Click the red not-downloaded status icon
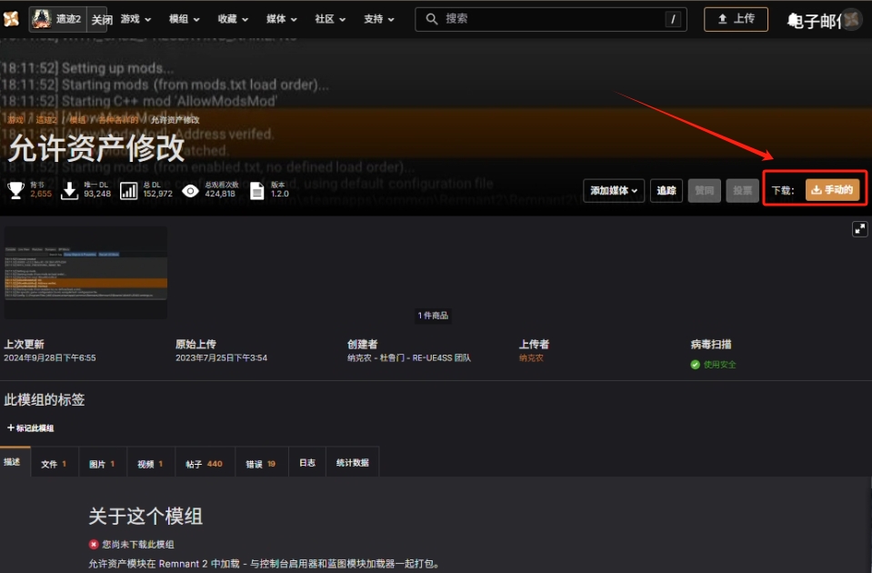 click(x=94, y=544)
